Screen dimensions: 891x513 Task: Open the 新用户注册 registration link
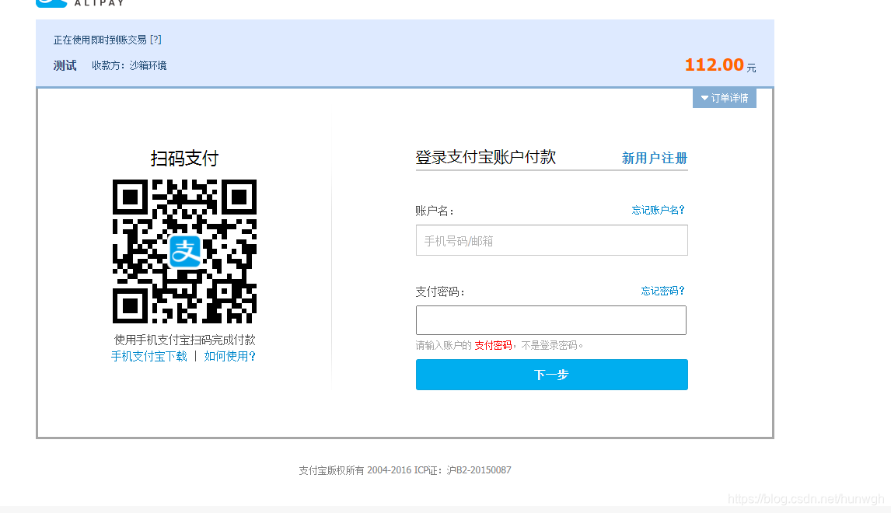point(655,158)
